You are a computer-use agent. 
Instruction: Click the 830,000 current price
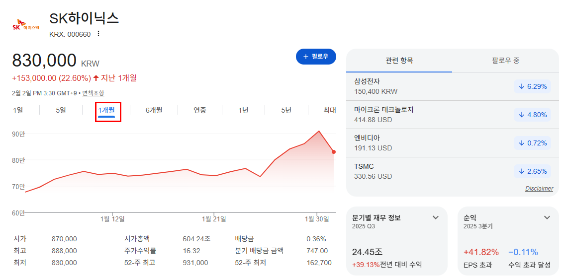[44, 61]
